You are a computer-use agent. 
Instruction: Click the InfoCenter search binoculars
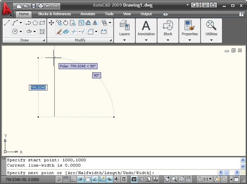(x=195, y=5)
